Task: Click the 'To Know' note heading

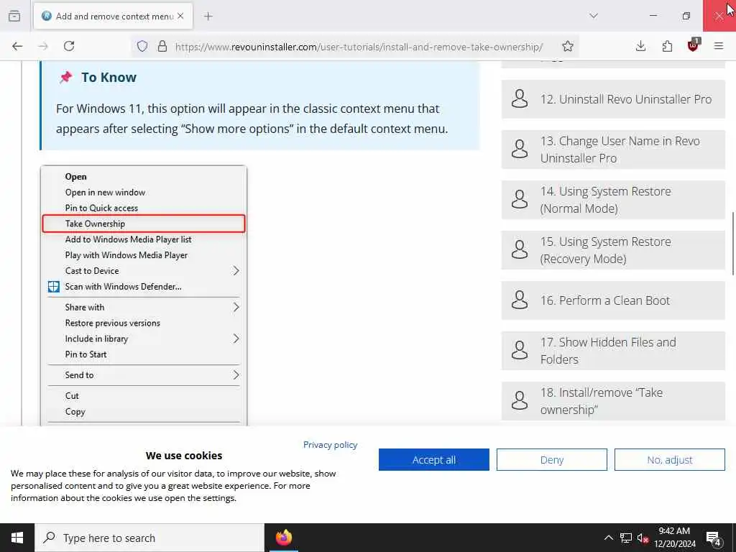Action: click(x=109, y=77)
